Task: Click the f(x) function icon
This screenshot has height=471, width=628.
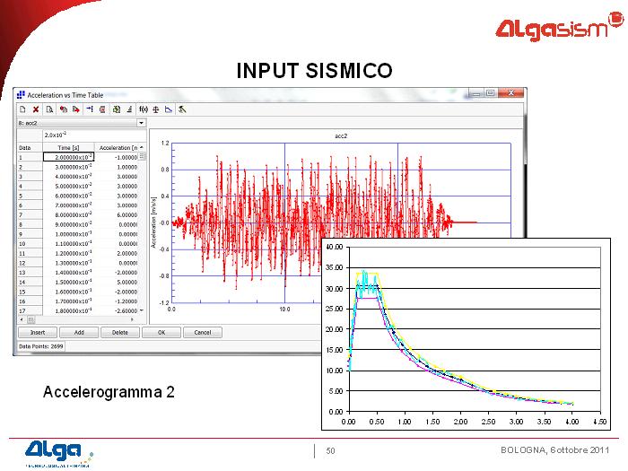Action: pyautogui.click(x=144, y=109)
